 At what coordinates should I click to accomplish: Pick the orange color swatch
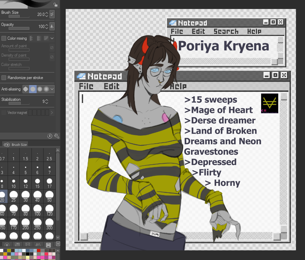click(5, 254)
